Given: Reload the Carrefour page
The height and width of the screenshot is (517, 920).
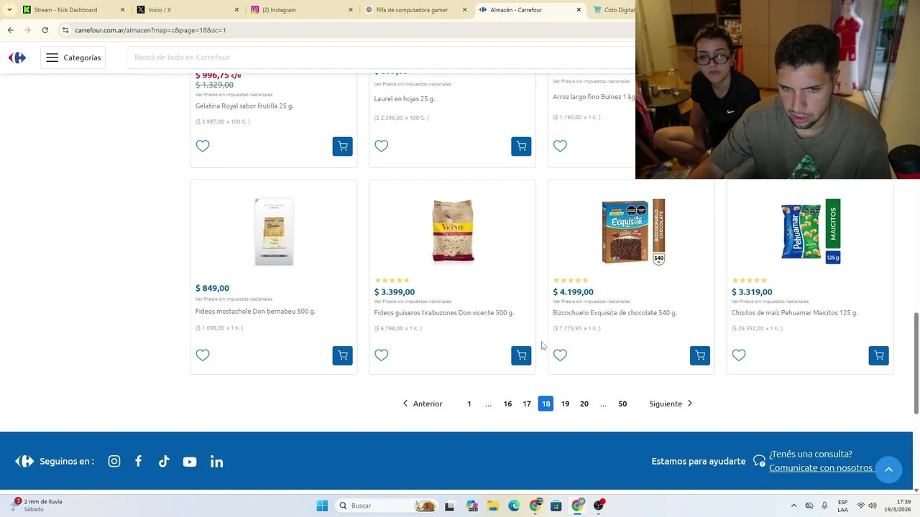Looking at the screenshot, I should [45, 30].
